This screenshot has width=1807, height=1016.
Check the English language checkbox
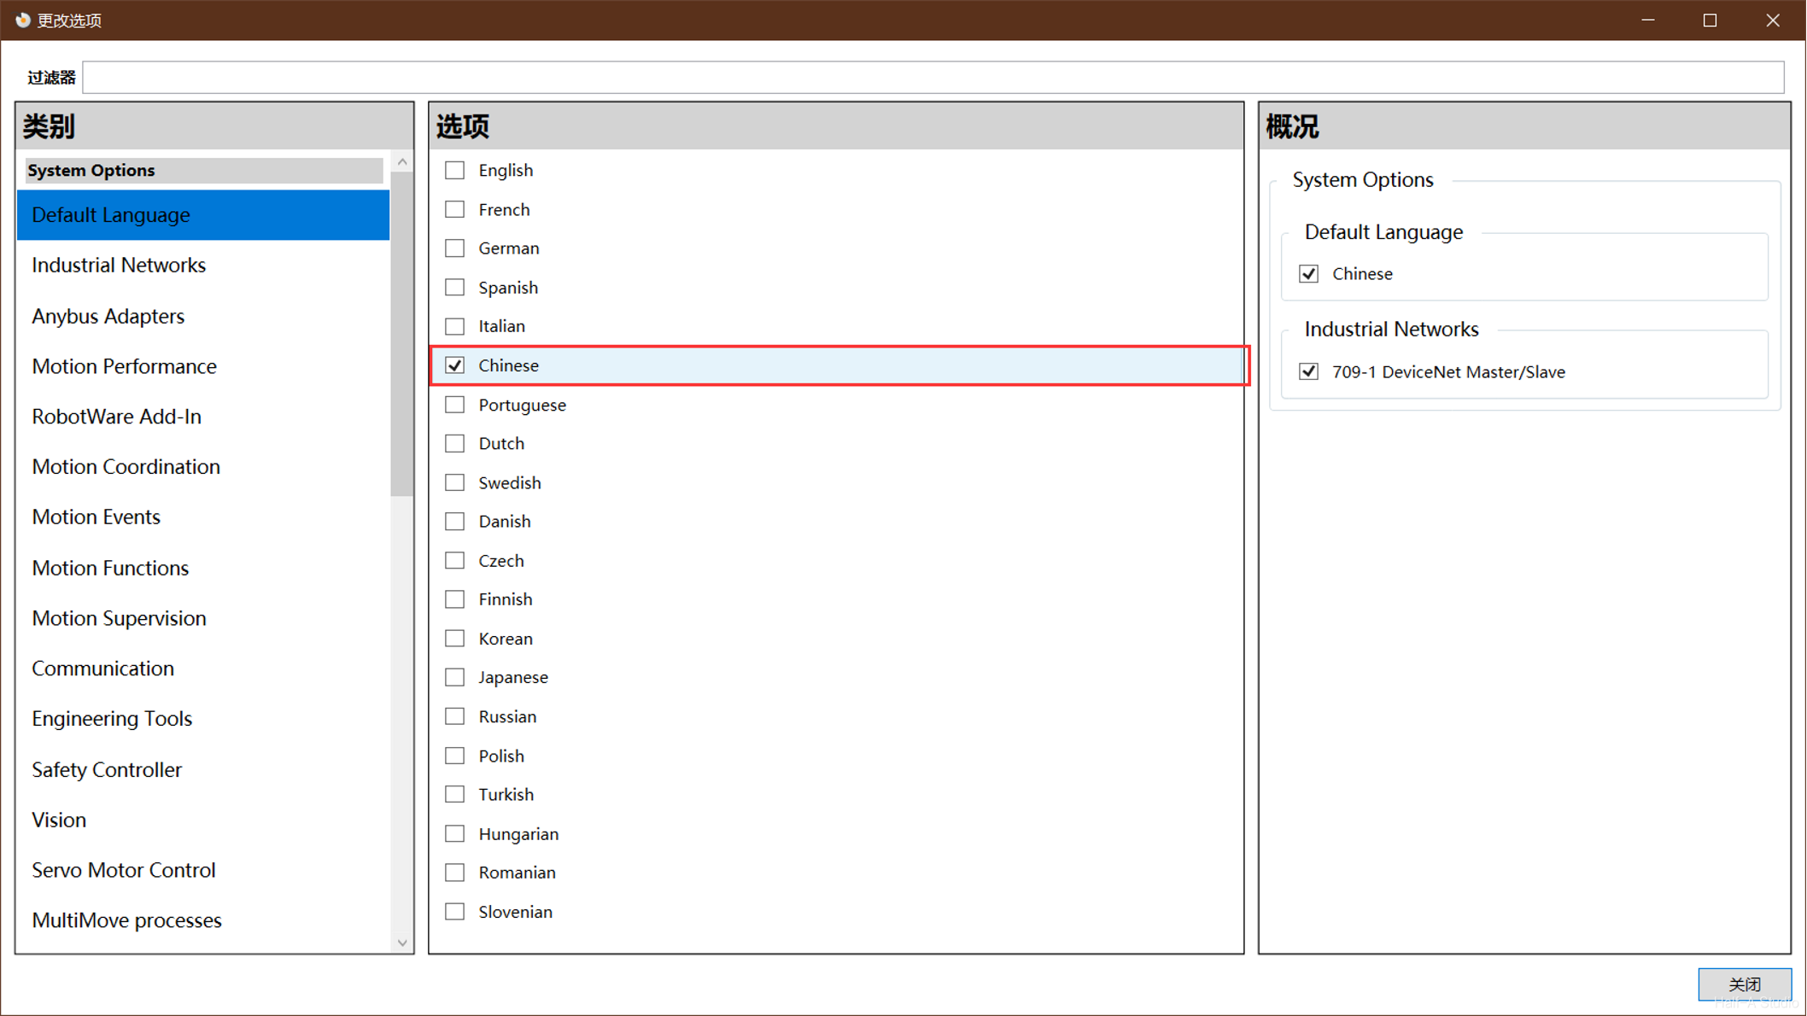[x=455, y=170]
